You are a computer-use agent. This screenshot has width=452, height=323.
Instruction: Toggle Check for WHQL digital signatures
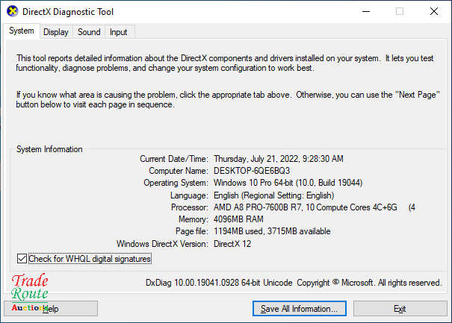[22, 259]
